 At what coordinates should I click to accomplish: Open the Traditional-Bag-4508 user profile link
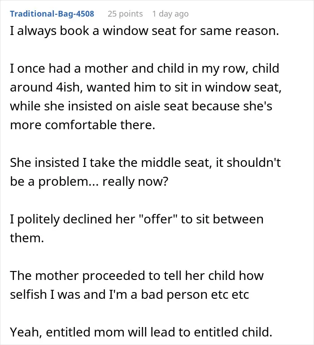click(x=52, y=13)
